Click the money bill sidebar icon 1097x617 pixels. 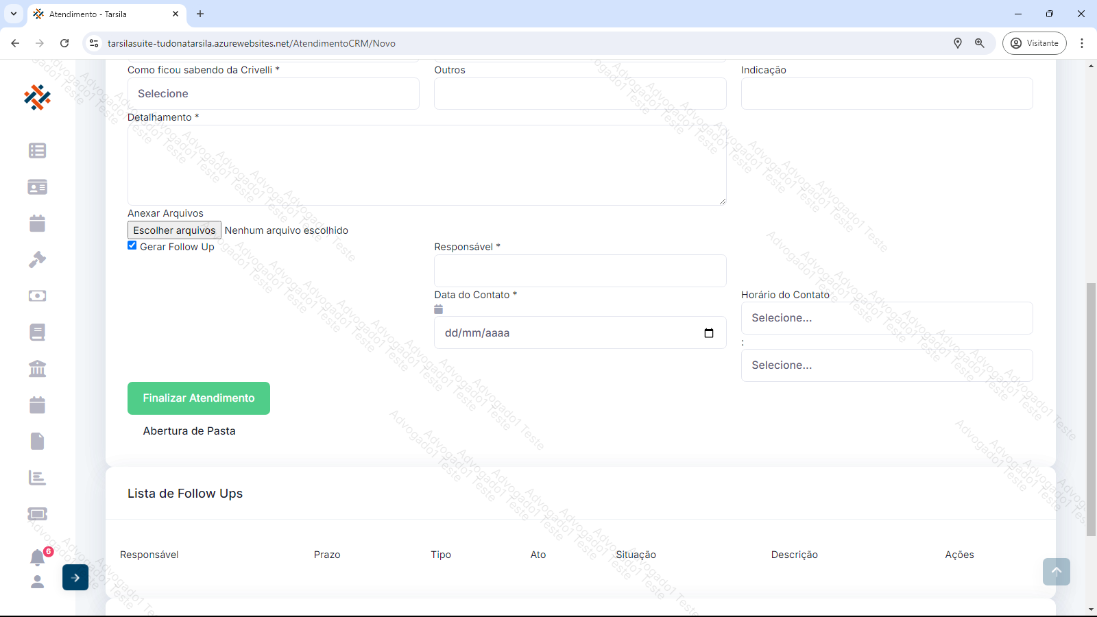(x=37, y=296)
